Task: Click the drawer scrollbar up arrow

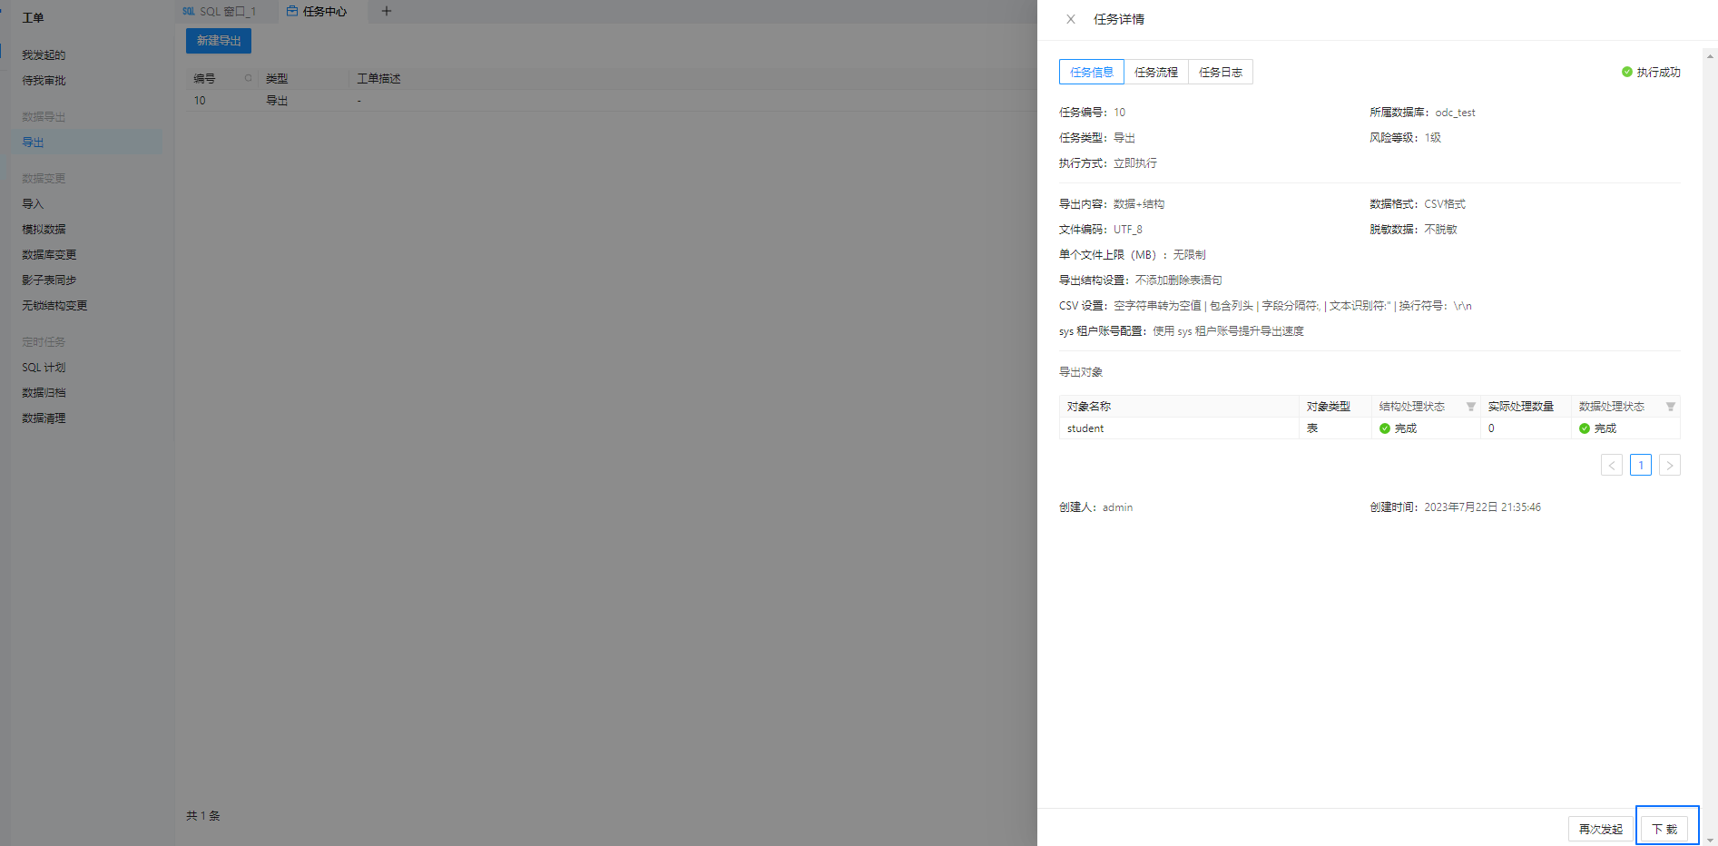Action: (1711, 55)
